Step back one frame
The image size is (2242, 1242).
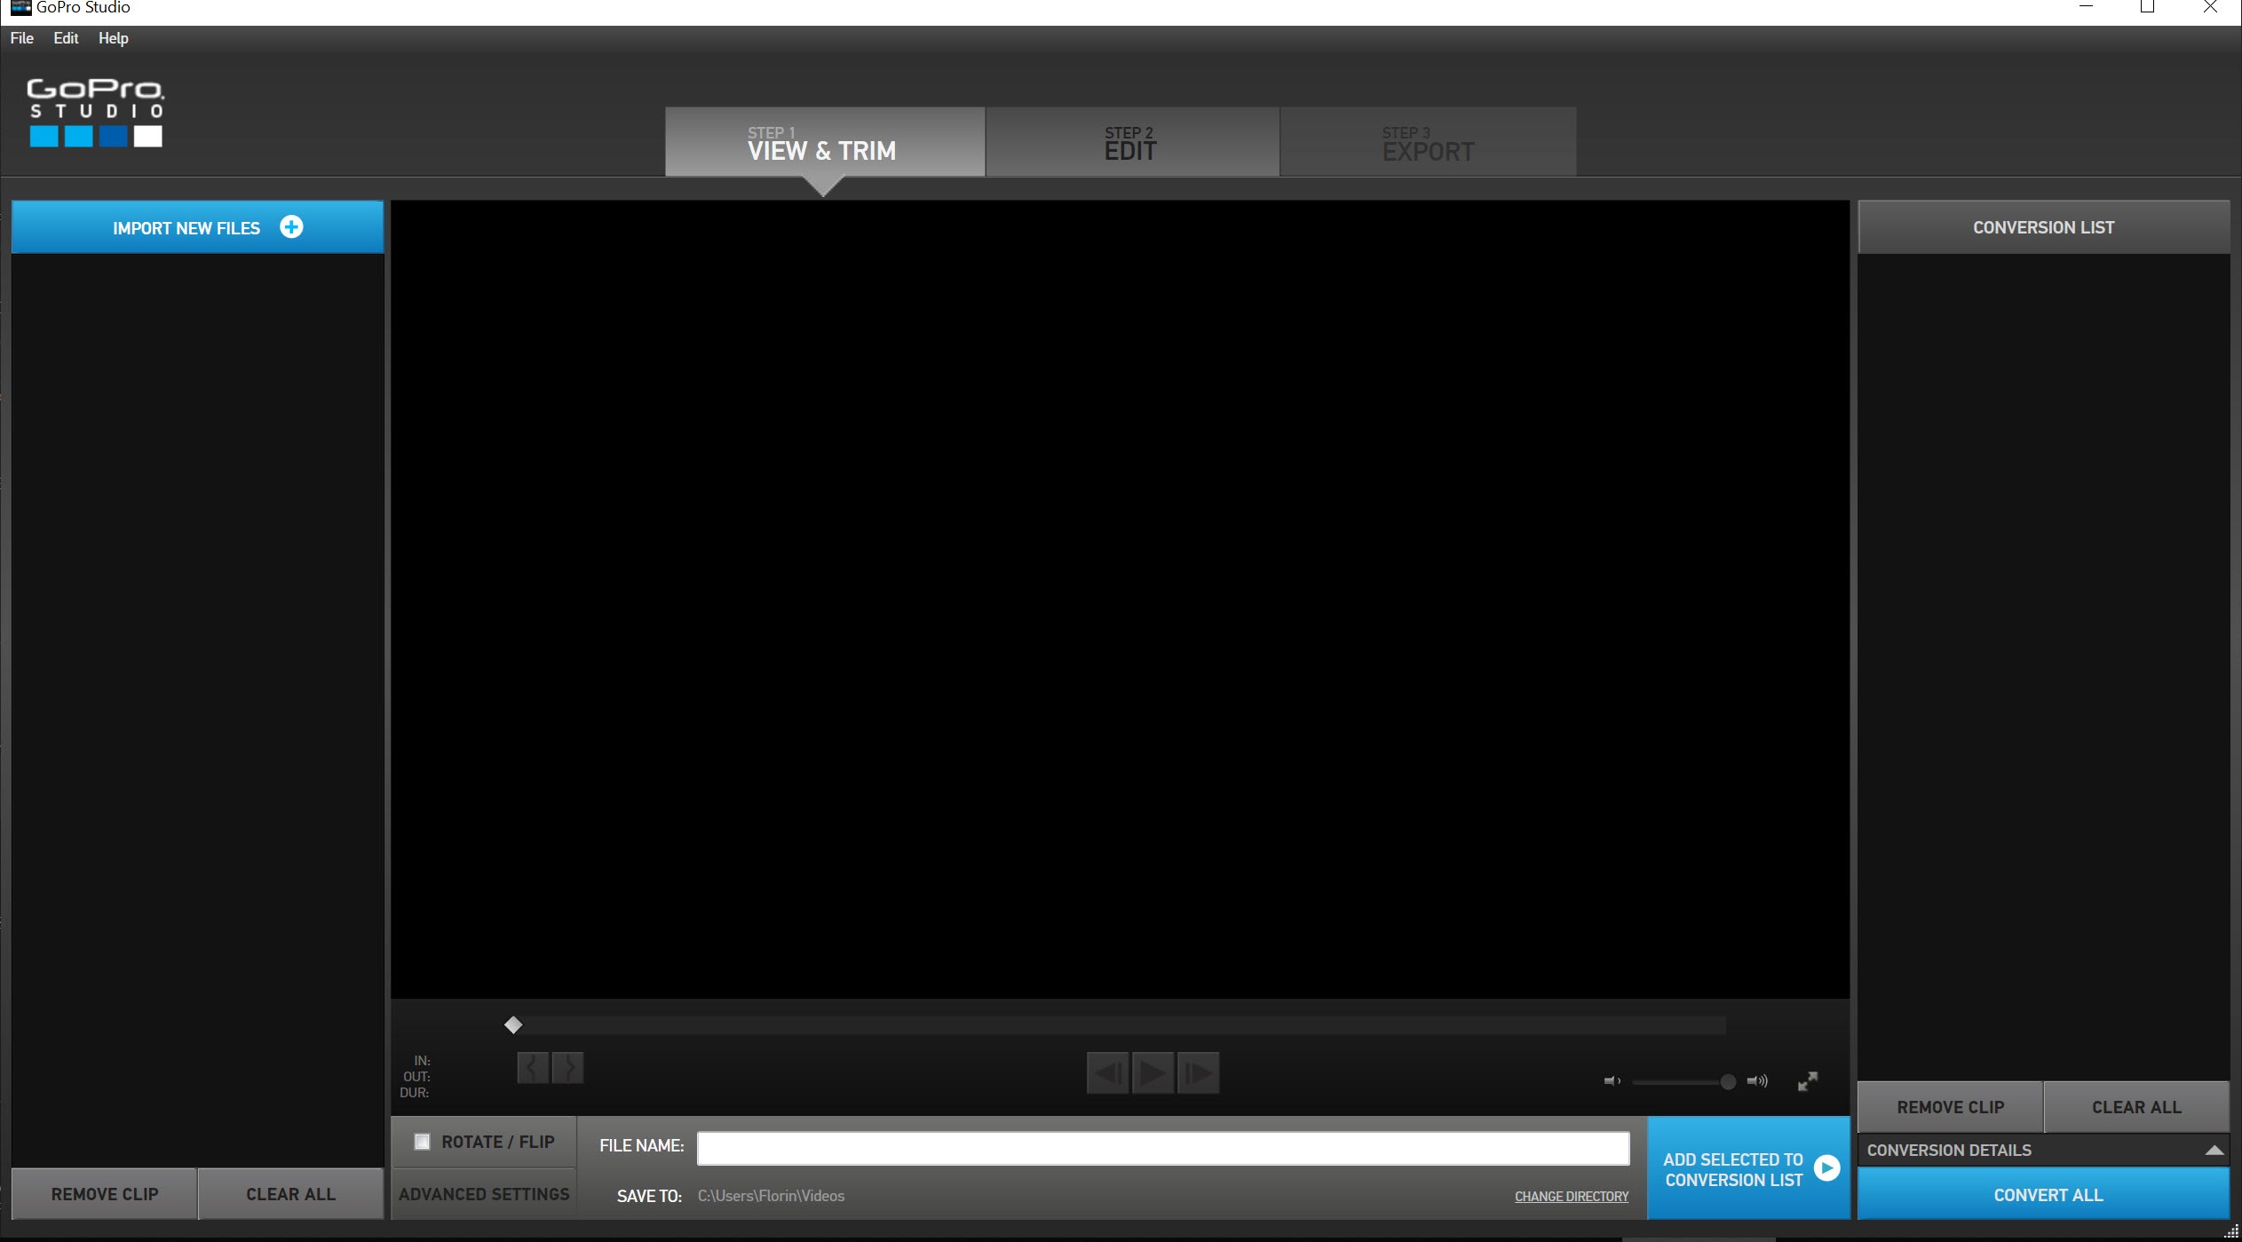(1107, 1073)
